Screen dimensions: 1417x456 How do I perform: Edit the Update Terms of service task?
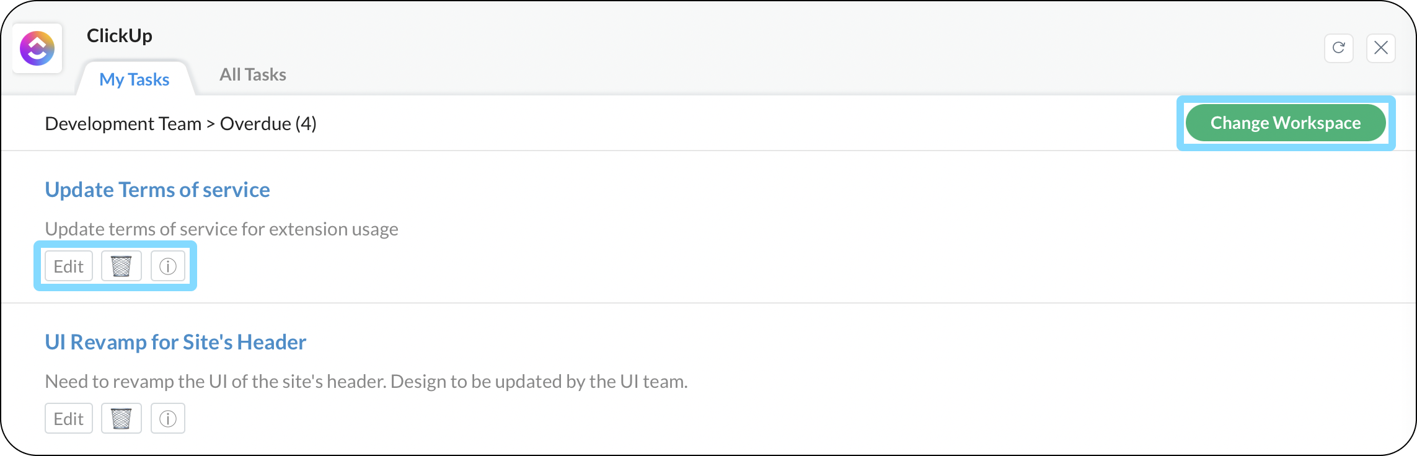69,266
